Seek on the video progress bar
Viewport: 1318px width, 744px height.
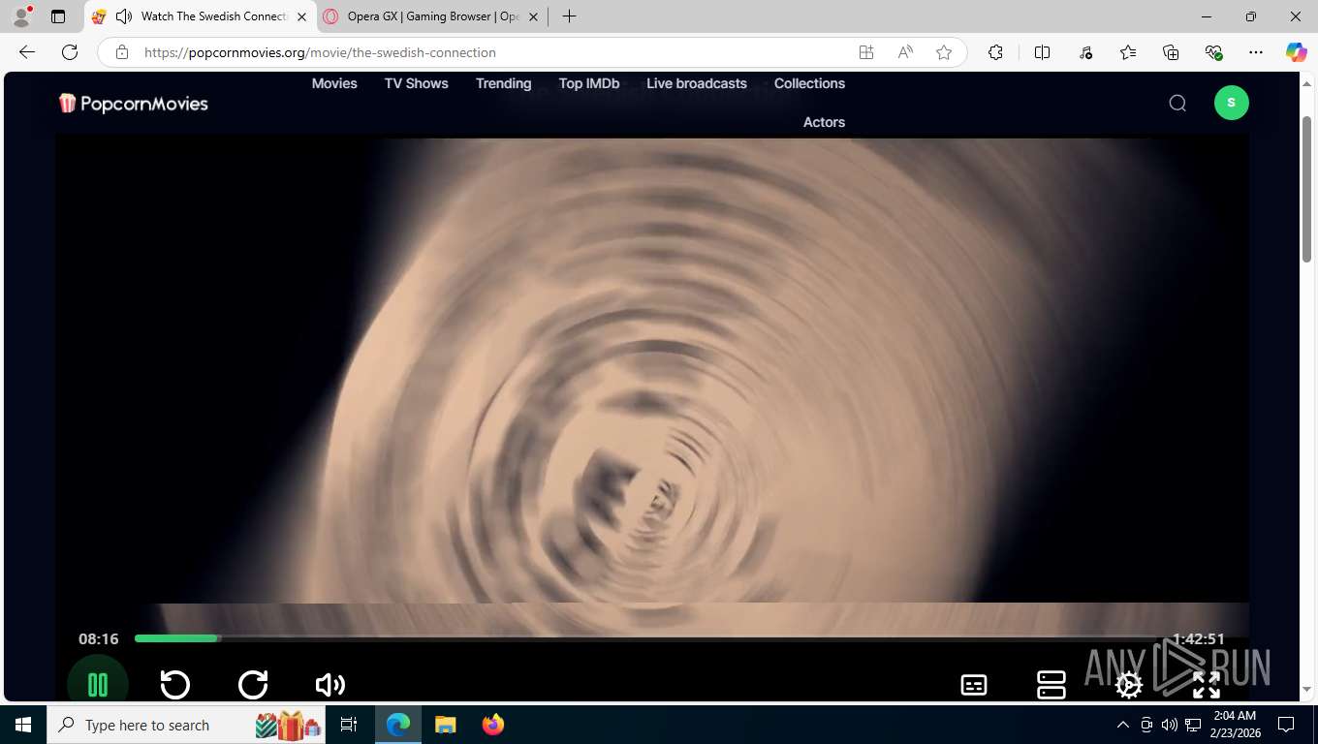click(x=645, y=638)
